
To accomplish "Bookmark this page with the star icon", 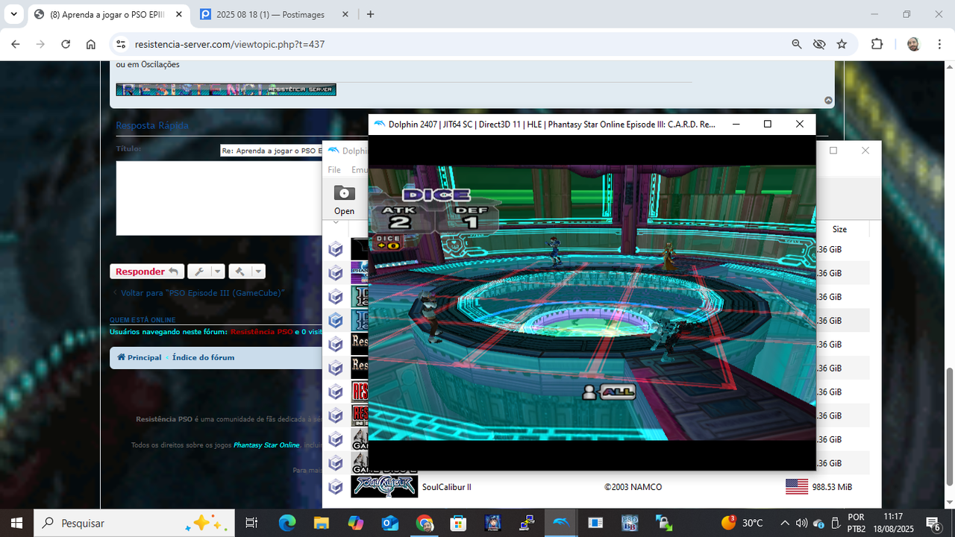I will click(x=842, y=44).
